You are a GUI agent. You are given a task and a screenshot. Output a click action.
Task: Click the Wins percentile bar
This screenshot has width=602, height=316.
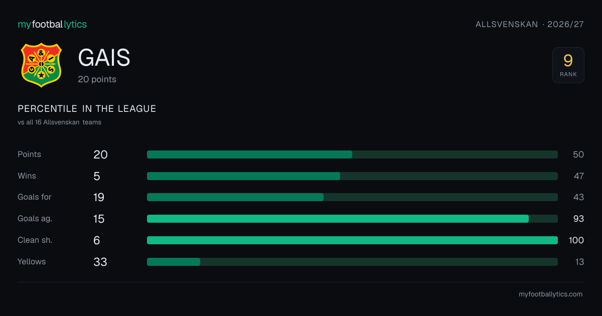pos(352,176)
